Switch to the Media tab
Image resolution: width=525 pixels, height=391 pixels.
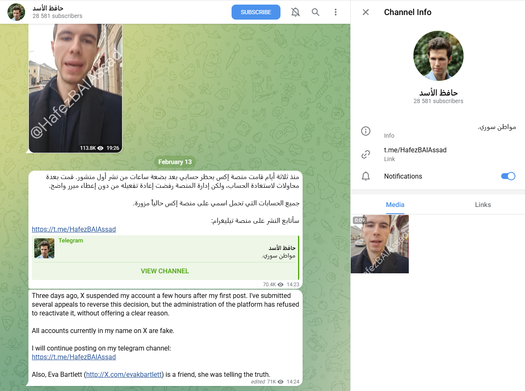395,204
